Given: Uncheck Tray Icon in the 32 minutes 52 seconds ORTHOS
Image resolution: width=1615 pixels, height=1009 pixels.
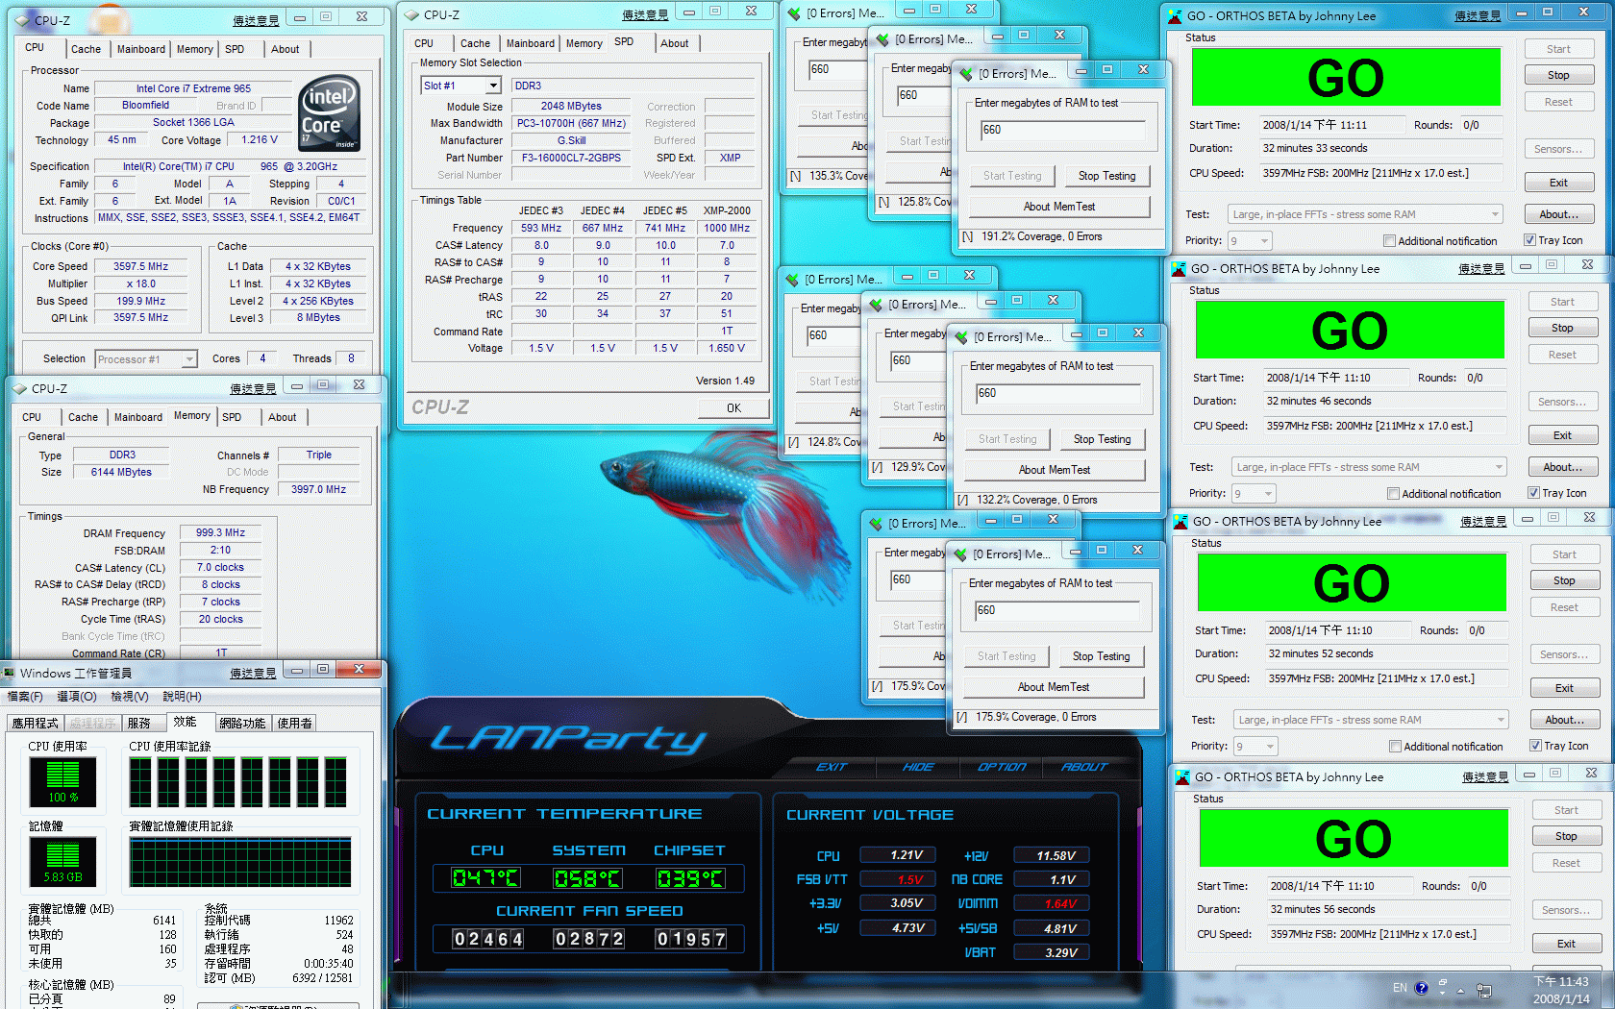Looking at the screenshot, I should [x=1535, y=746].
